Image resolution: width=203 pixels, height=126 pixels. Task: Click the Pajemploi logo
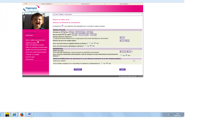(x=31, y=9)
